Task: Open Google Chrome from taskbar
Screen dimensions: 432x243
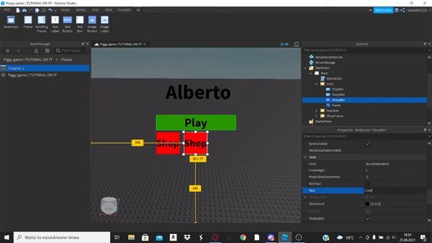Action: pos(243,237)
